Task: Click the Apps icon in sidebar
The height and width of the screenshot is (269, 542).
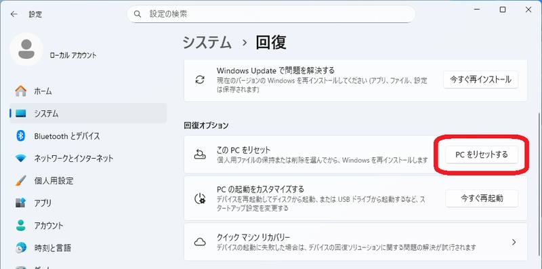Action: click(21, 203)
